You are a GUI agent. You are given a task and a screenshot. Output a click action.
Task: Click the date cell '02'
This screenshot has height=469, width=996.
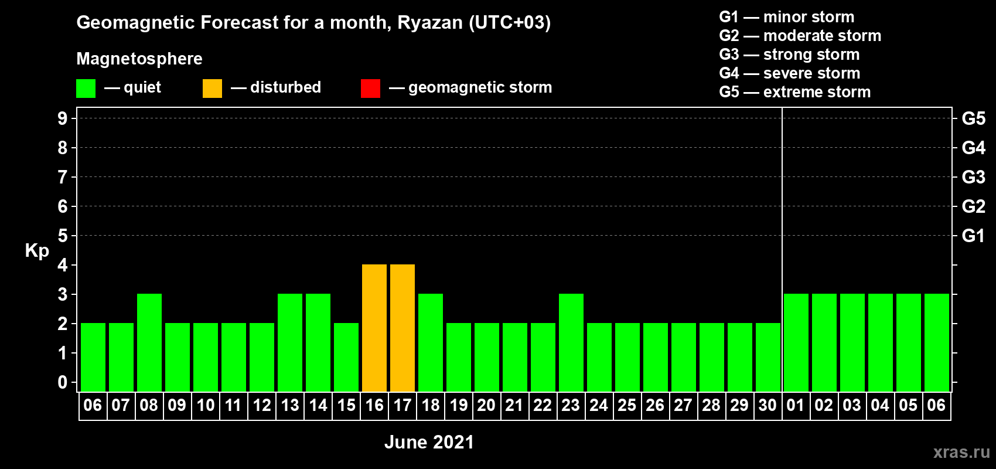point(824,406)
